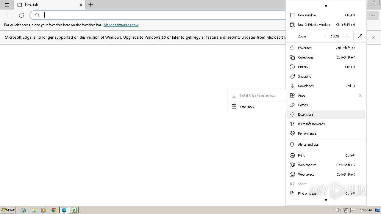Refresh the page
This screenshot has width=381, height=214.
[21, 15]
